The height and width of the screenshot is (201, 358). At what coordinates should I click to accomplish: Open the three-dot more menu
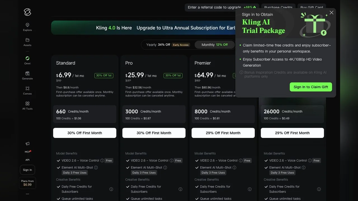[x=27, y=194]
